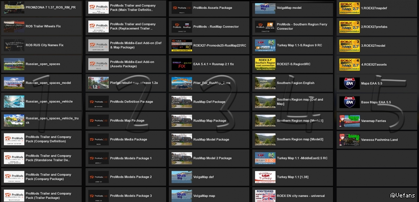This screenshot has width=419, height=202.
Task: Select the Main Trailer Definition pack icon
Action: click(x=98, y=8)
